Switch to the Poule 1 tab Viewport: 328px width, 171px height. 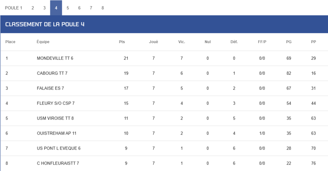click(x=13, y=8)
